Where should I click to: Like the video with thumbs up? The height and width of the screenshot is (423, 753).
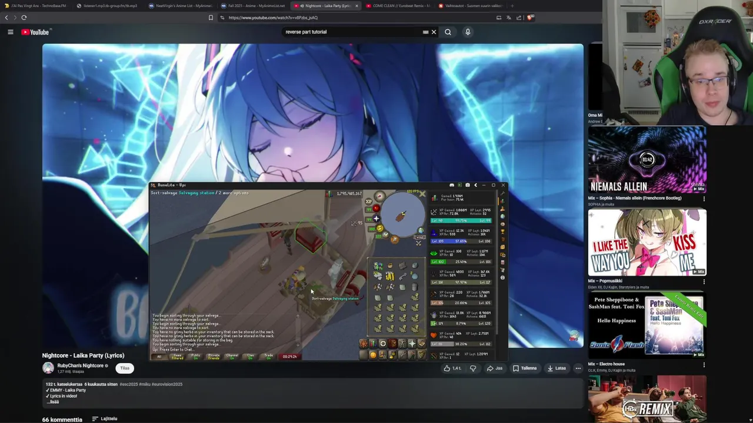(452, 368)
